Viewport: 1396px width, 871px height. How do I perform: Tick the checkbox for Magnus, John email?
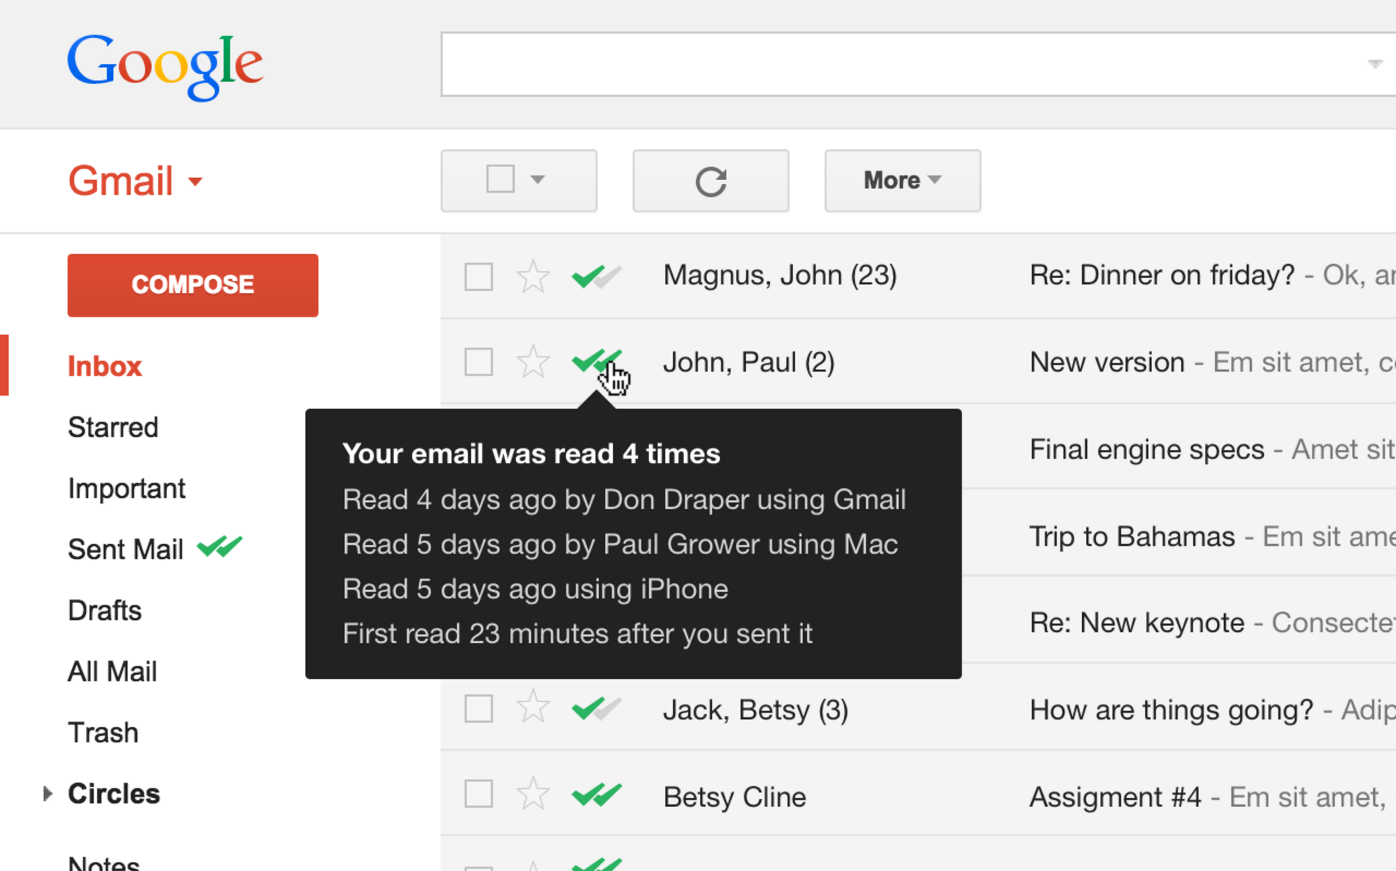click(478, 277)
